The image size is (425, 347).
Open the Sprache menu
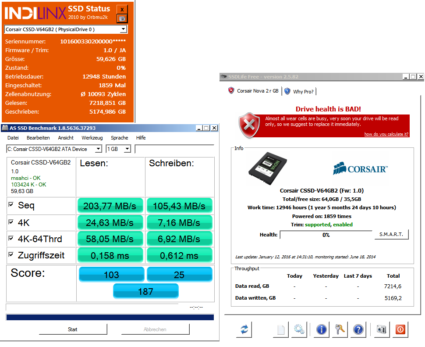(119, 138)
